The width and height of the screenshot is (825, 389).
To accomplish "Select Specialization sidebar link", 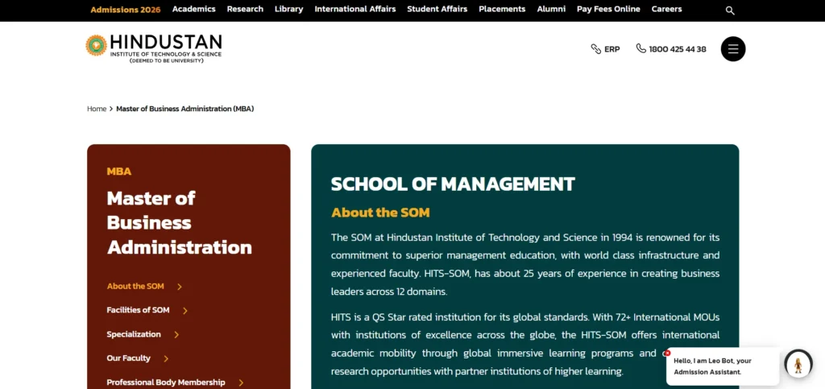I will click(x=134, y=334).
